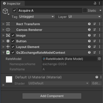The image size is (103, 103).
Task: Expand the Default UI Material foldout
Action: 3,85
